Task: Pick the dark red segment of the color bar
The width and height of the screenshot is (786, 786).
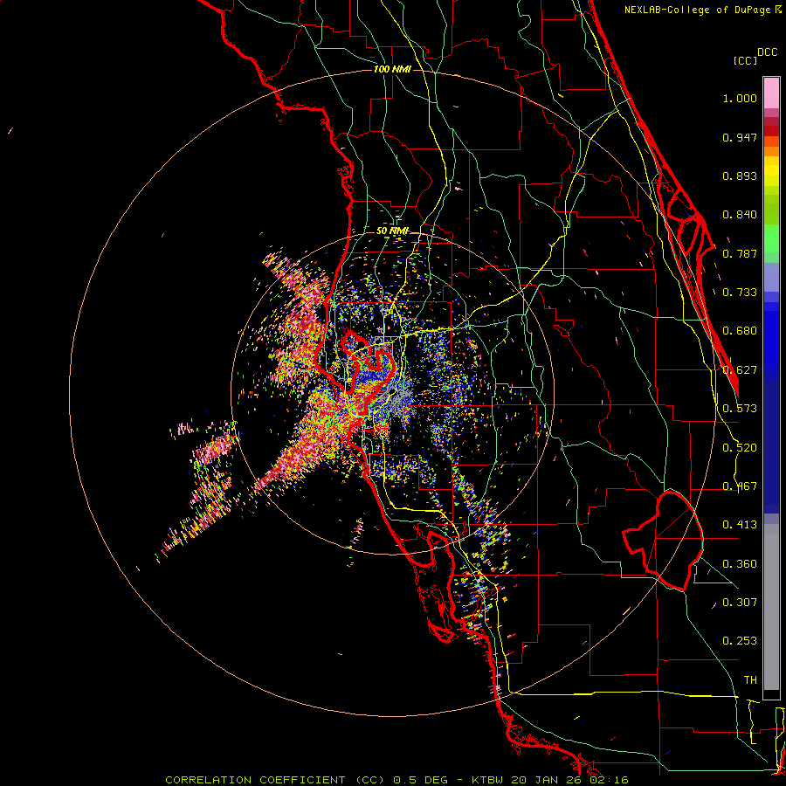Action: point(771,131)
